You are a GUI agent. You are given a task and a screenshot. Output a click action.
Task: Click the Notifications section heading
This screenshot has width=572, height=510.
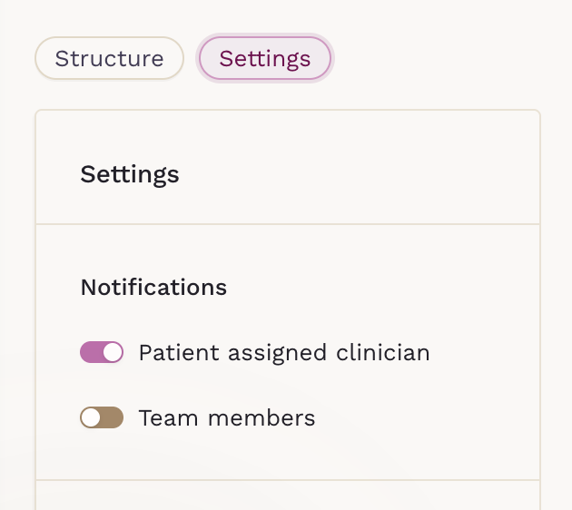153,287
